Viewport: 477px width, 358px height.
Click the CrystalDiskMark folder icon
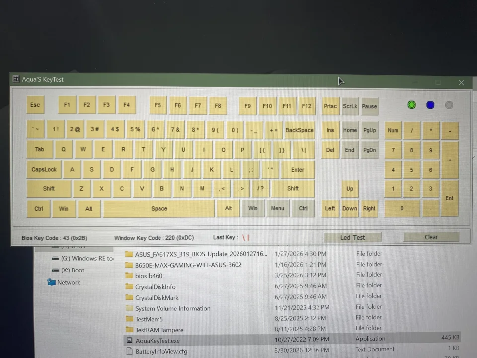tap(129, 297)
